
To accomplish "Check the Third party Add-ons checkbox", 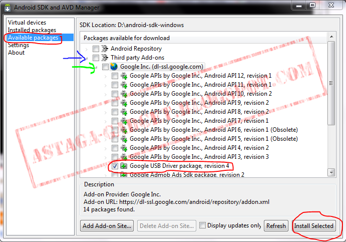I will [x=96, y=58].
